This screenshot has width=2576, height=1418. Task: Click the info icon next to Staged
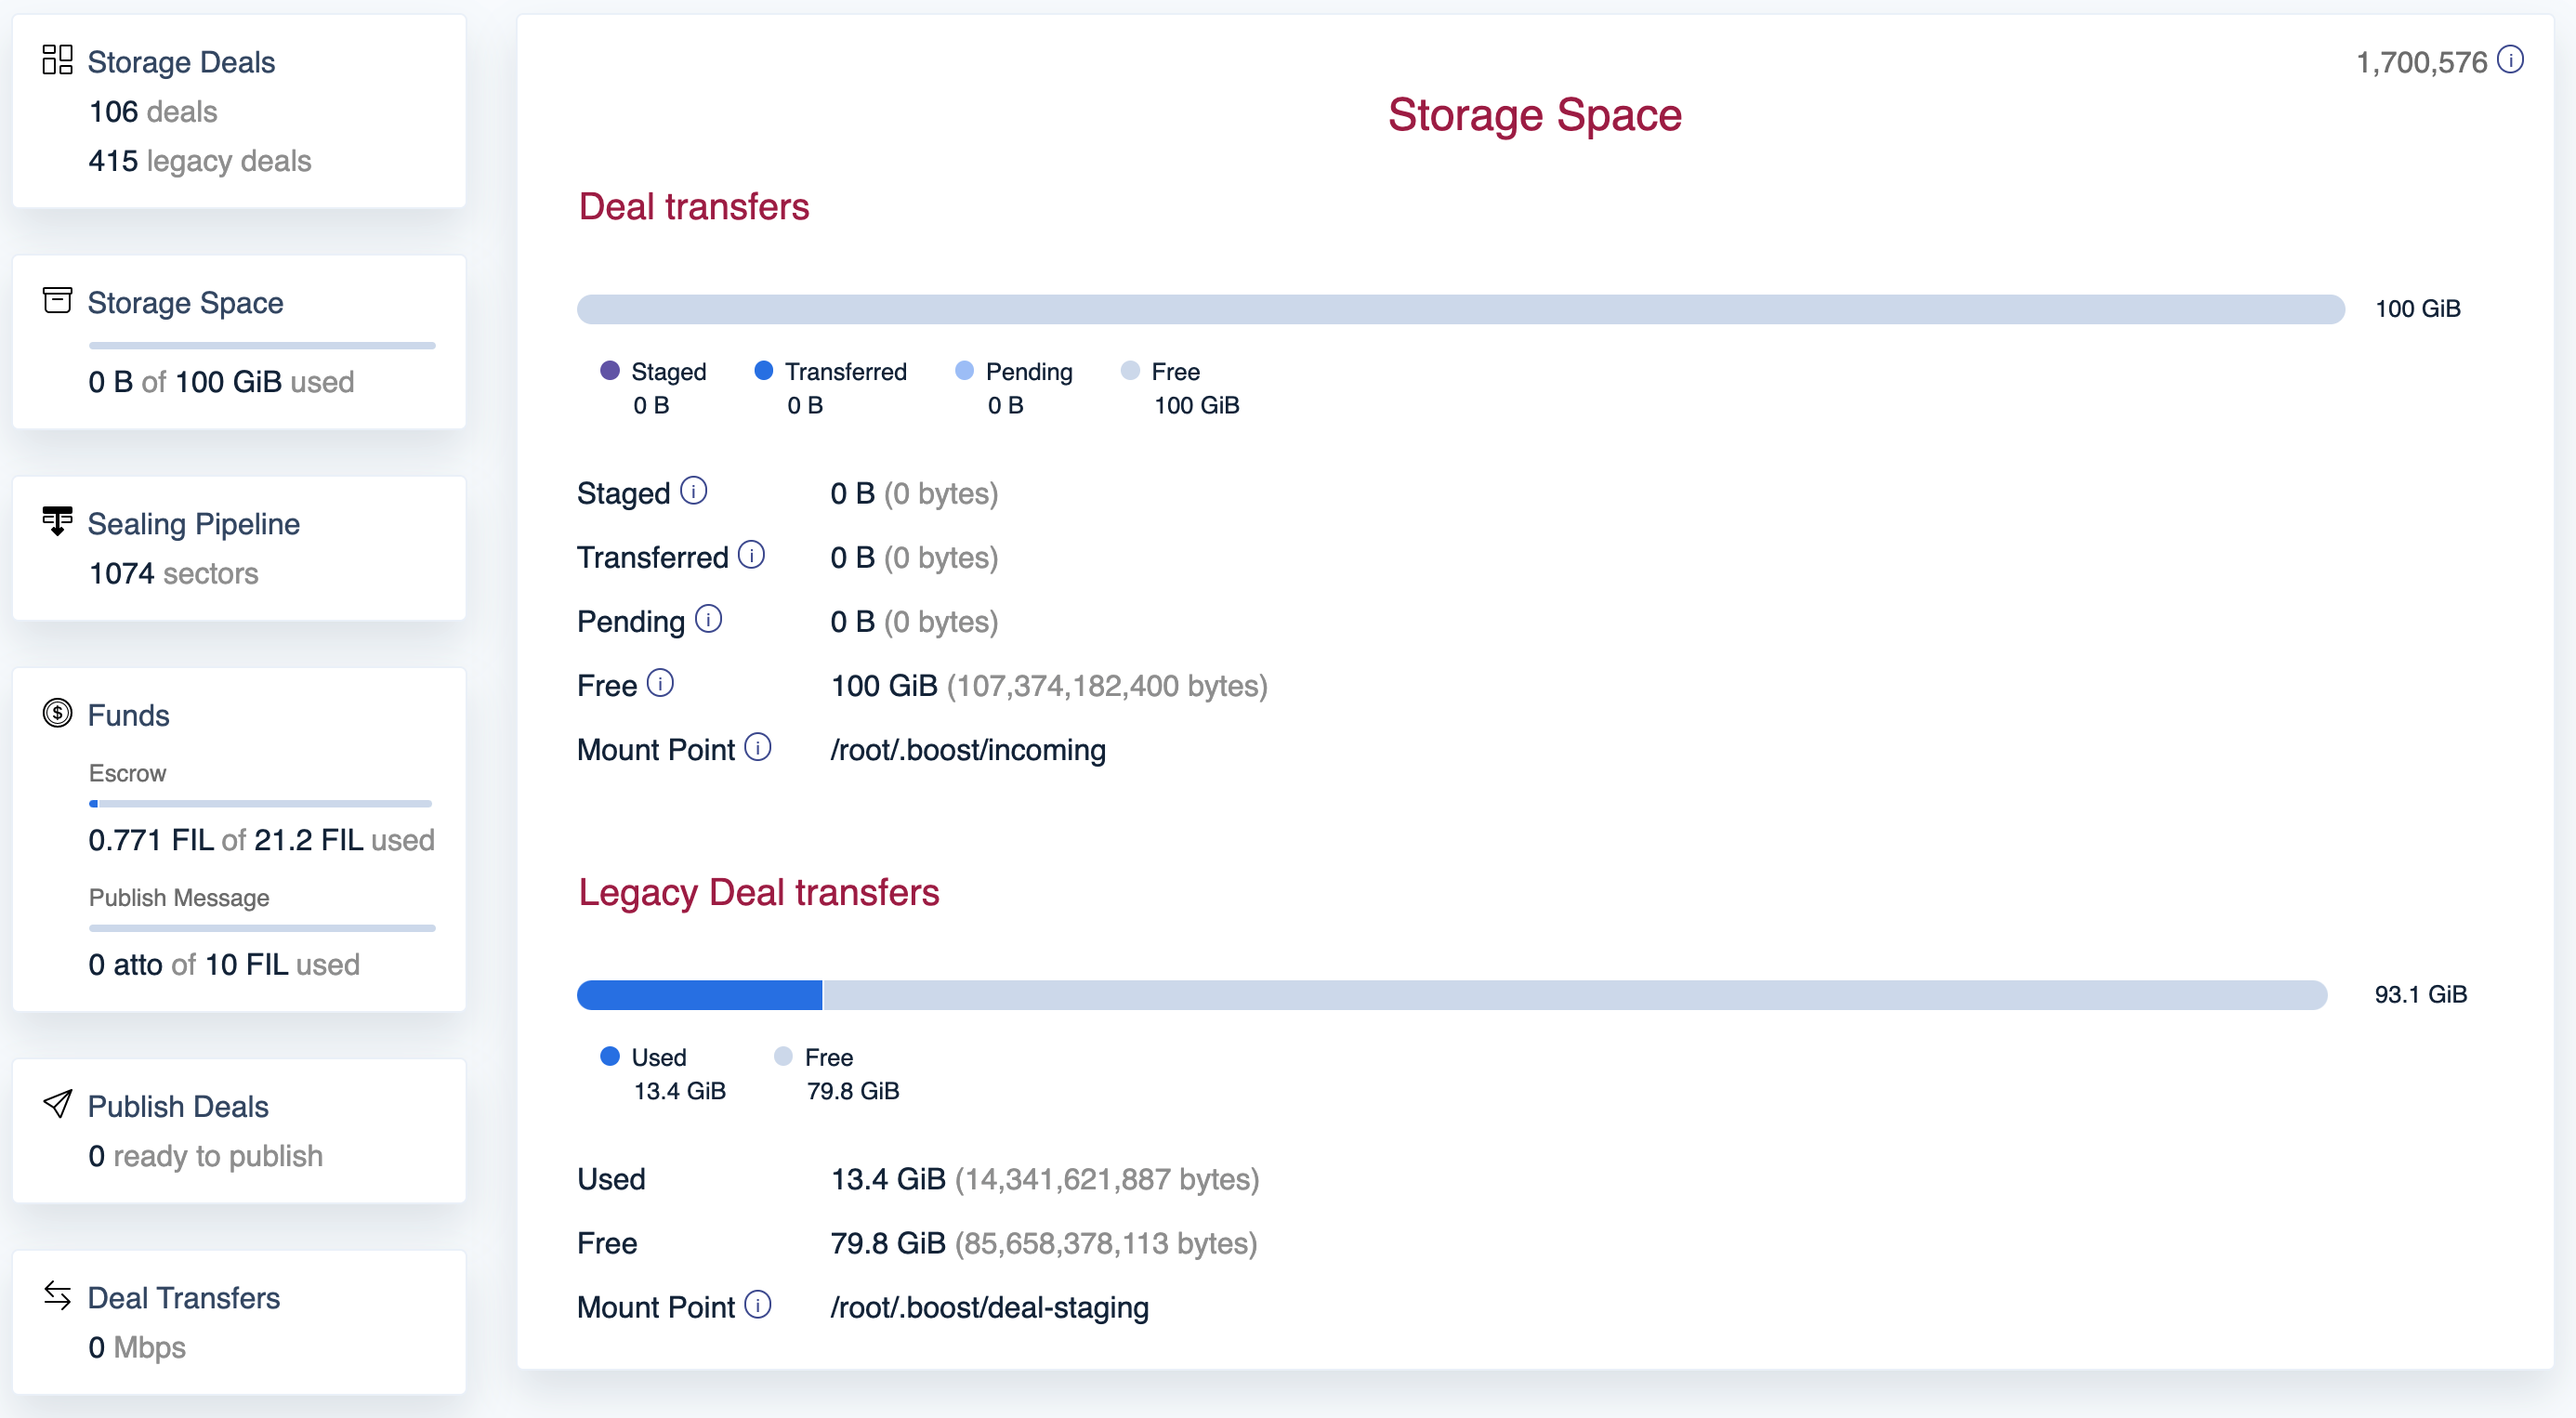(x=693, y=491)
